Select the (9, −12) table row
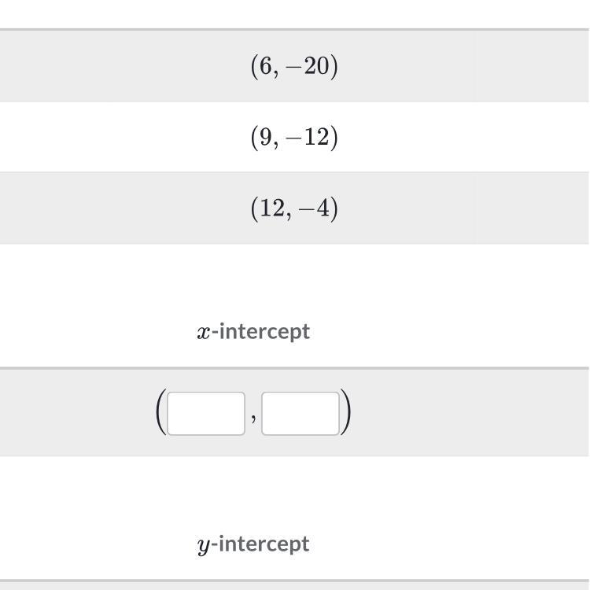The image size is (590, 590). 294,138
